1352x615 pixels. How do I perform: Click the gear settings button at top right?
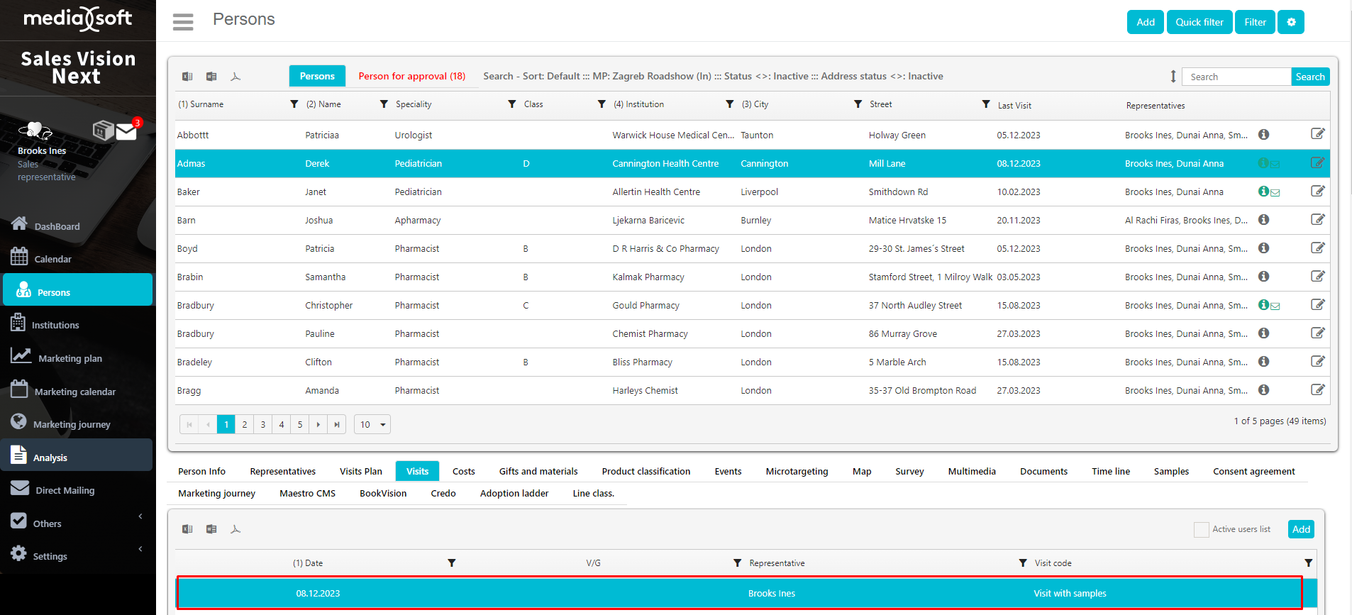[x=1290, y=22]
